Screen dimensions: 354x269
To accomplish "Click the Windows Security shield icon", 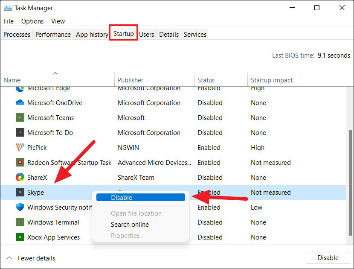I will (x=20, y=207).
